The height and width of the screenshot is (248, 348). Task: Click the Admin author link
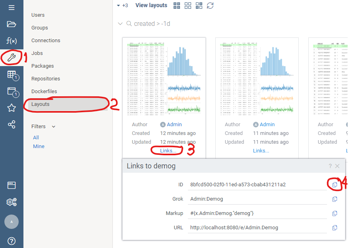pos(174,124)
